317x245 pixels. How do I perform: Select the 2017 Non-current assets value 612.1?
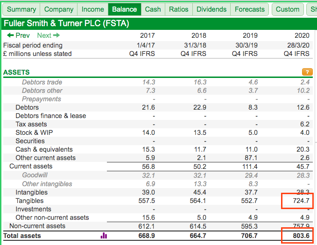[x=147, y=226]
